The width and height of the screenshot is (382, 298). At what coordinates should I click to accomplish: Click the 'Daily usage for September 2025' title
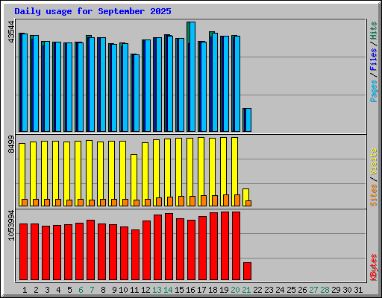pyautogui.click(x=93, y=11)
